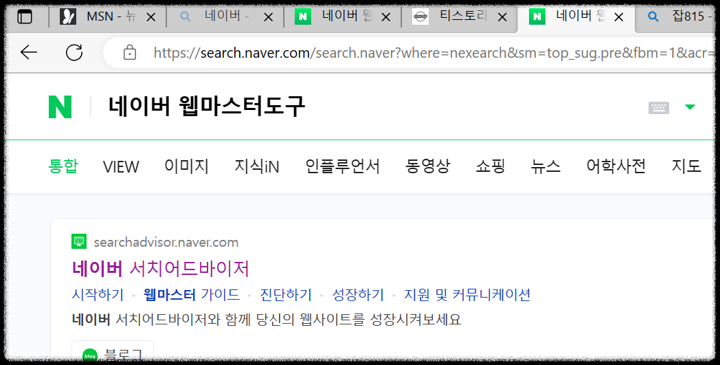Click the address bar URL field
The image size is (720, 365).
409,53
